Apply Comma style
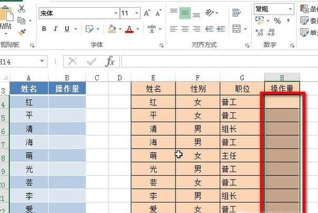318x213 pixels. point(288,20)
